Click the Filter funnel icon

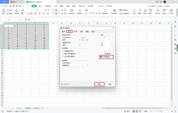(140, 10)
